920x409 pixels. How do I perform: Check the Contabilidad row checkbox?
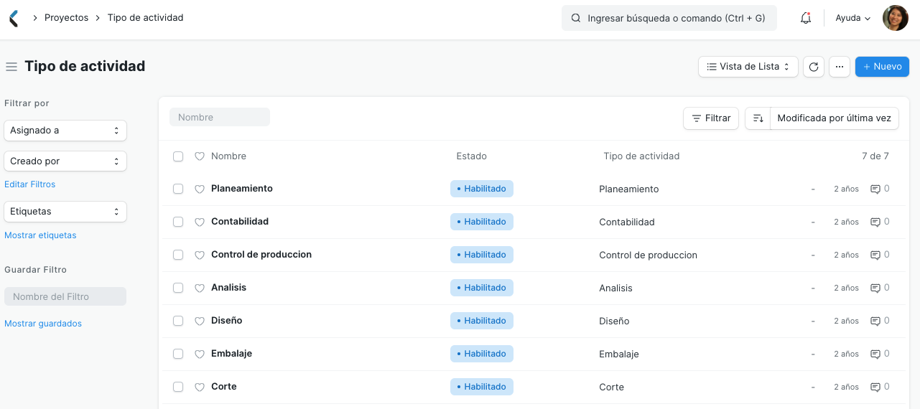click(x=178, y=222)
